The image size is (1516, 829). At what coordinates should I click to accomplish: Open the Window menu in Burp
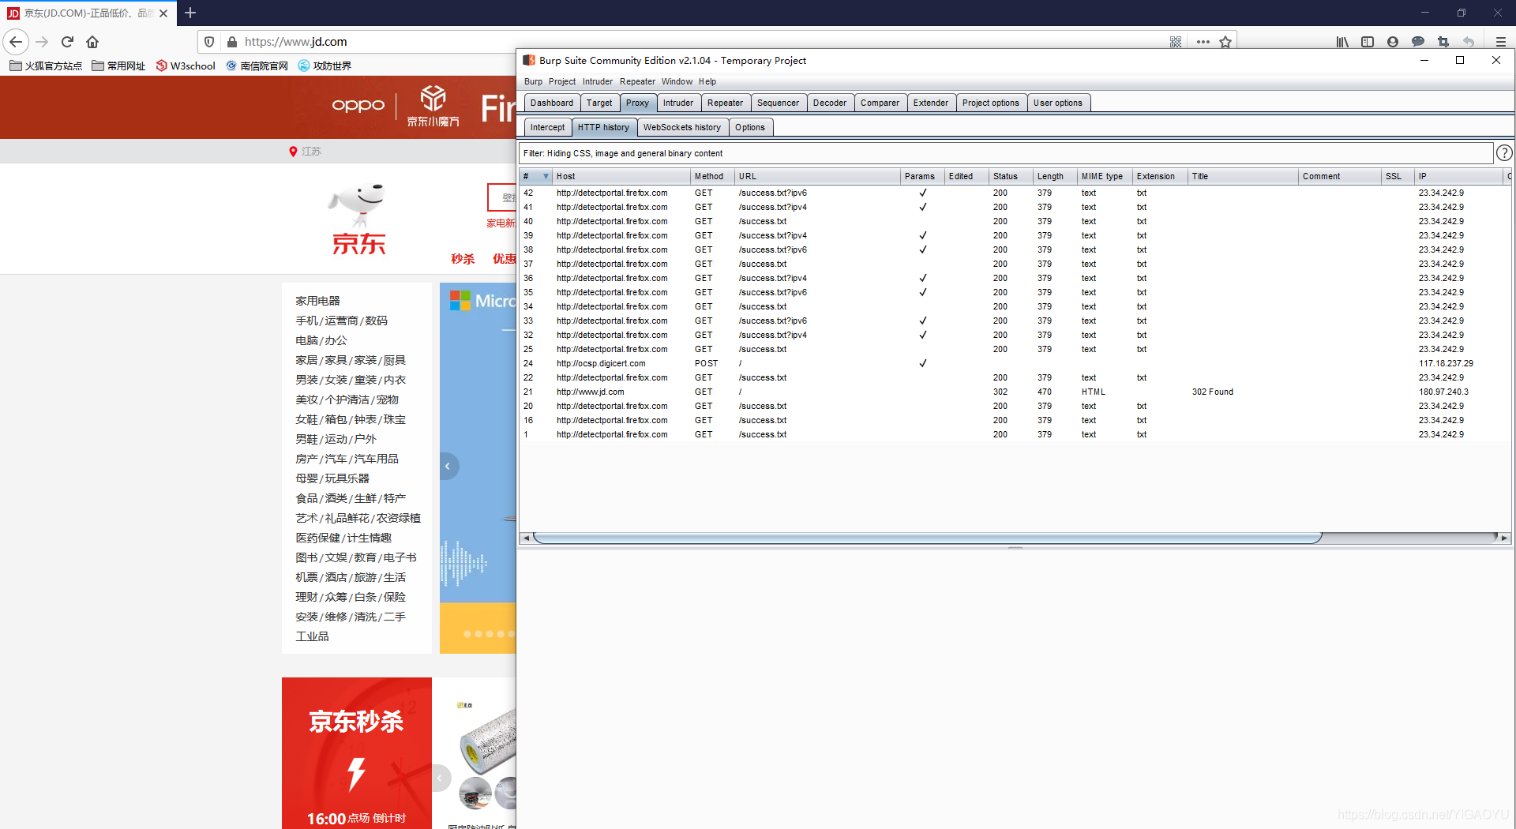click(x=677, y=81)
